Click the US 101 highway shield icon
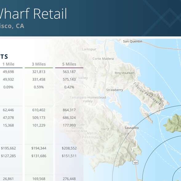This screenshot has height=181, width=181. pos(135,163)
